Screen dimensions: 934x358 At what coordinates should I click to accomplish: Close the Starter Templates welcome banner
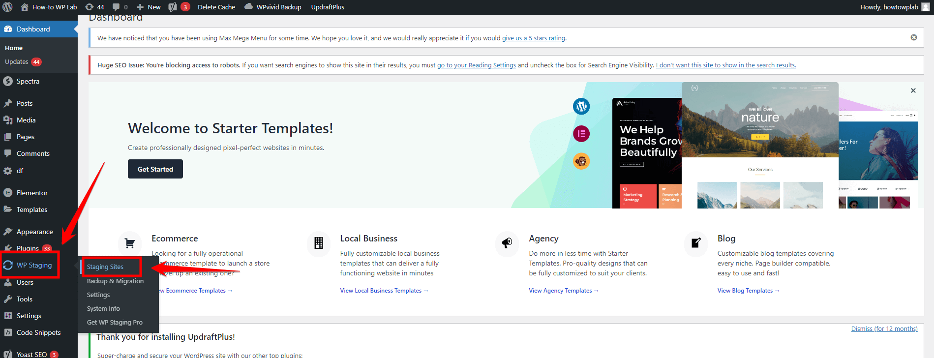913,90
